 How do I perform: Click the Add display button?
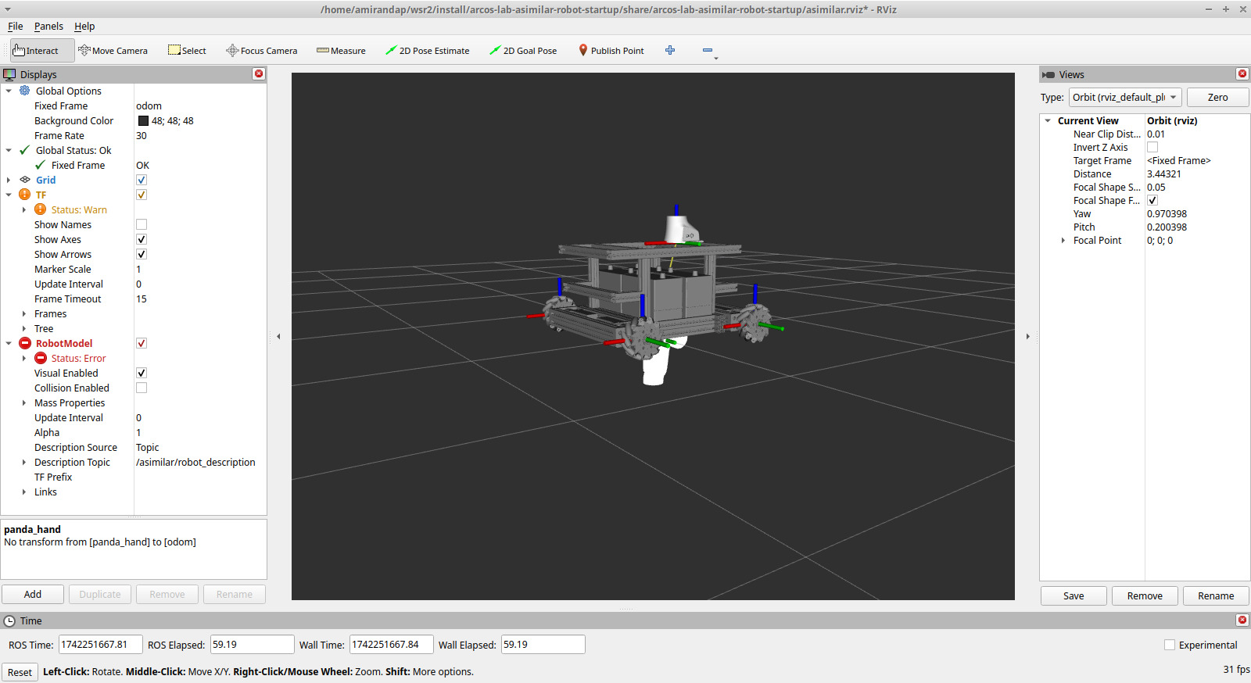pos(33,595)
